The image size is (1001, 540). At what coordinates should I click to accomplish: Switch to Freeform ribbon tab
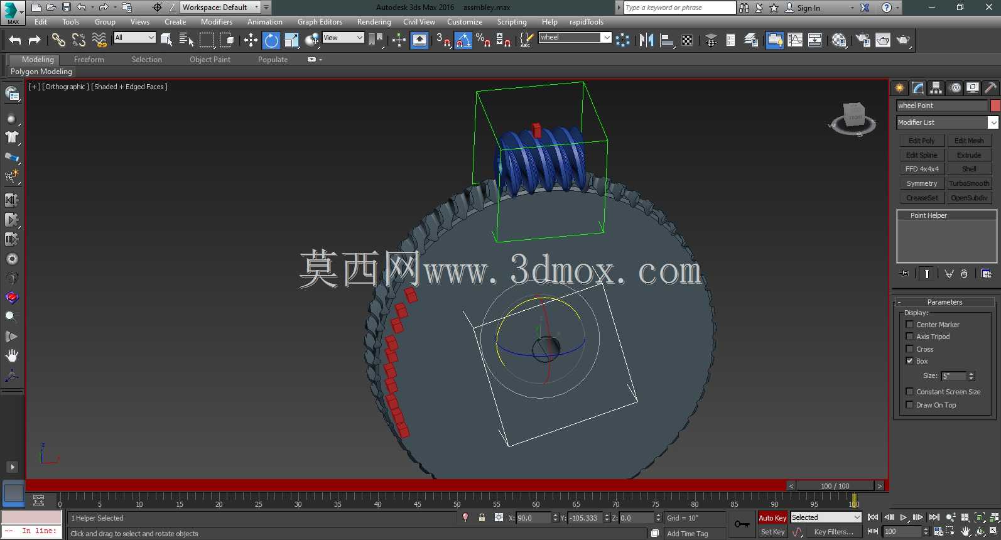[89, 60]
